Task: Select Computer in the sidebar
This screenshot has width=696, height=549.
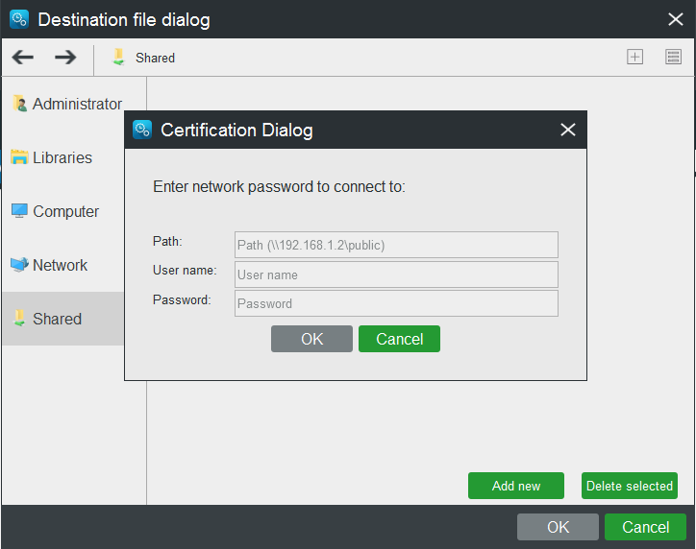Action: point(55,211)
